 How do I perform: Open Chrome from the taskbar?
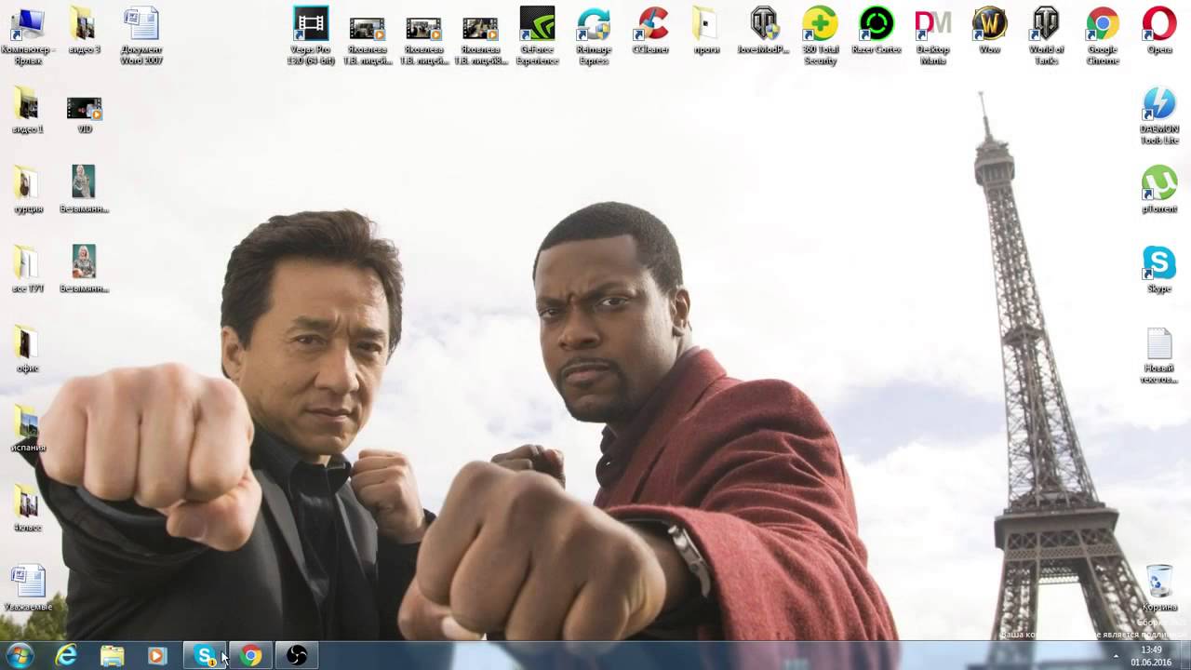(251, 656)
